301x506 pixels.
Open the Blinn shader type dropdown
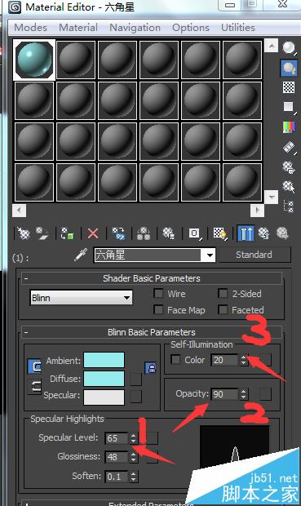[x=81, y=298]
